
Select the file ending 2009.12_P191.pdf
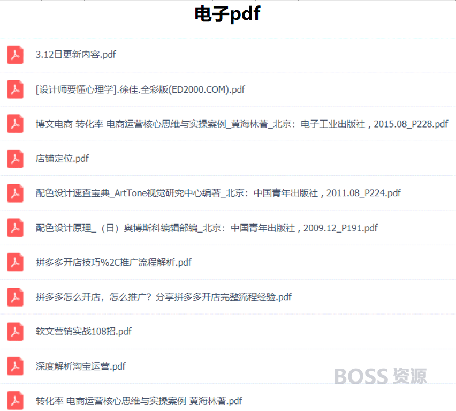click(x=207, y=228)
